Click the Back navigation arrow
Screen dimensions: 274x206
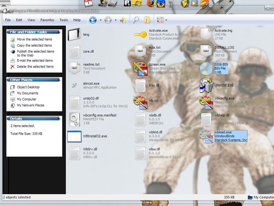click(93, 20)
